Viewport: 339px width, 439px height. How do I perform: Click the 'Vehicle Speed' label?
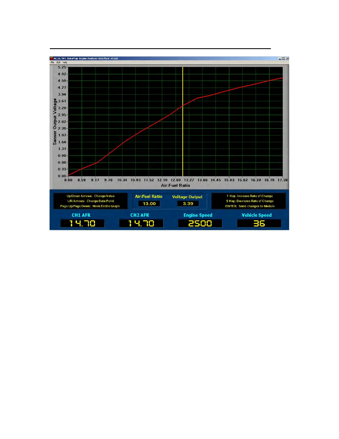point(257,215)
